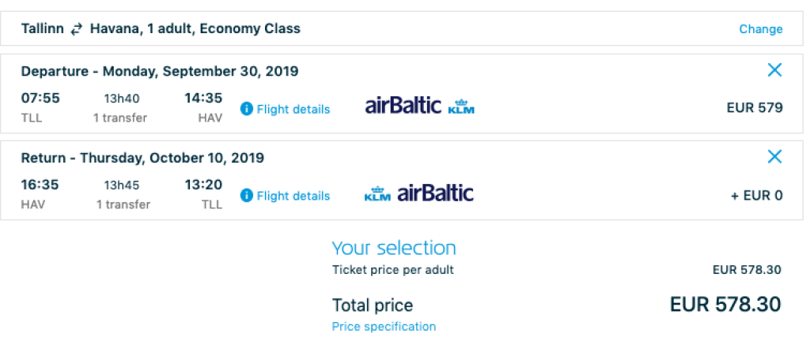Click the Departure - Monday, September 30, 2019 heading
This screenshot has width=810, height=337.
click(159, 71)
